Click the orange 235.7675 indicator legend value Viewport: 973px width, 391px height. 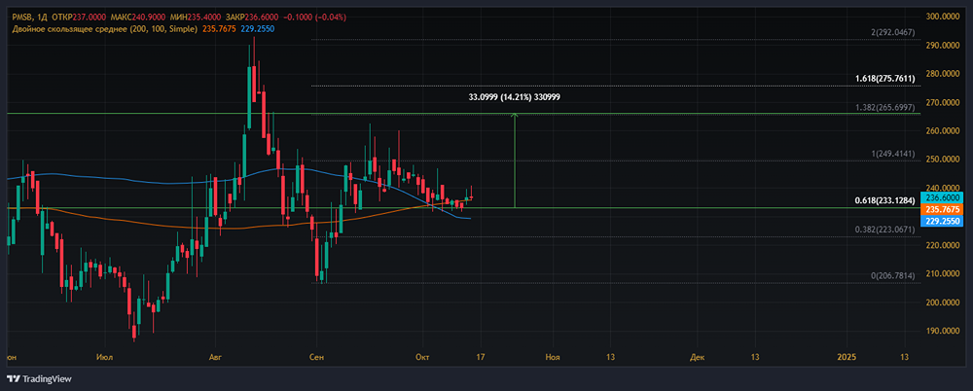pyautogui.click(x=219, y=29)
